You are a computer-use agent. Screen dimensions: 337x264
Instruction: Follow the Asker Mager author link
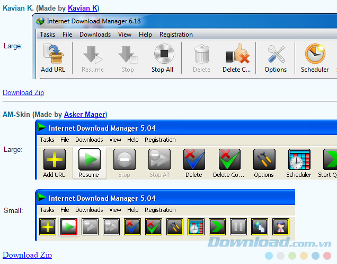(x=84, y=114)
